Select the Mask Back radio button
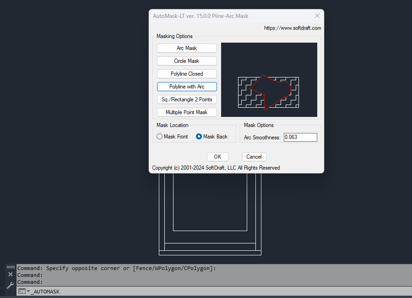This screenshot has width=412, height=298. [x=199, y=136]
